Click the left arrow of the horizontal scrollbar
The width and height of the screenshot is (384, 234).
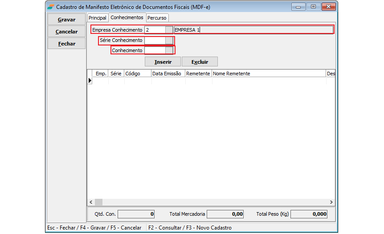click(x=90, y=202)
